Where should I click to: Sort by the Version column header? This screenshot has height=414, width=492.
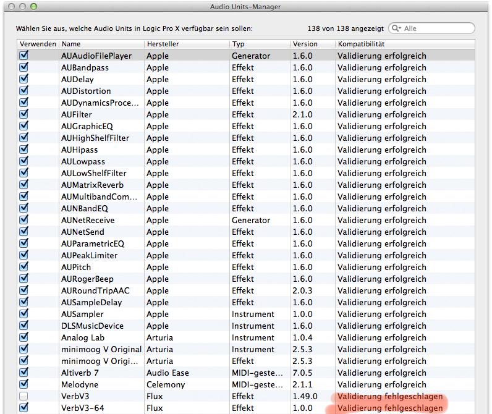pyautogui.click(x=312, y=44)
